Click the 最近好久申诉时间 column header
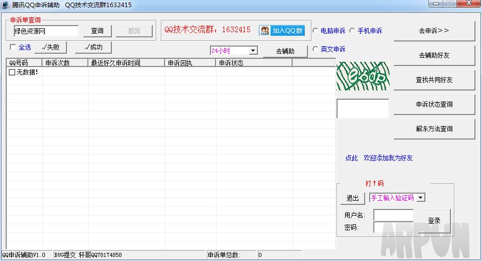 click(x=126, y=63)
